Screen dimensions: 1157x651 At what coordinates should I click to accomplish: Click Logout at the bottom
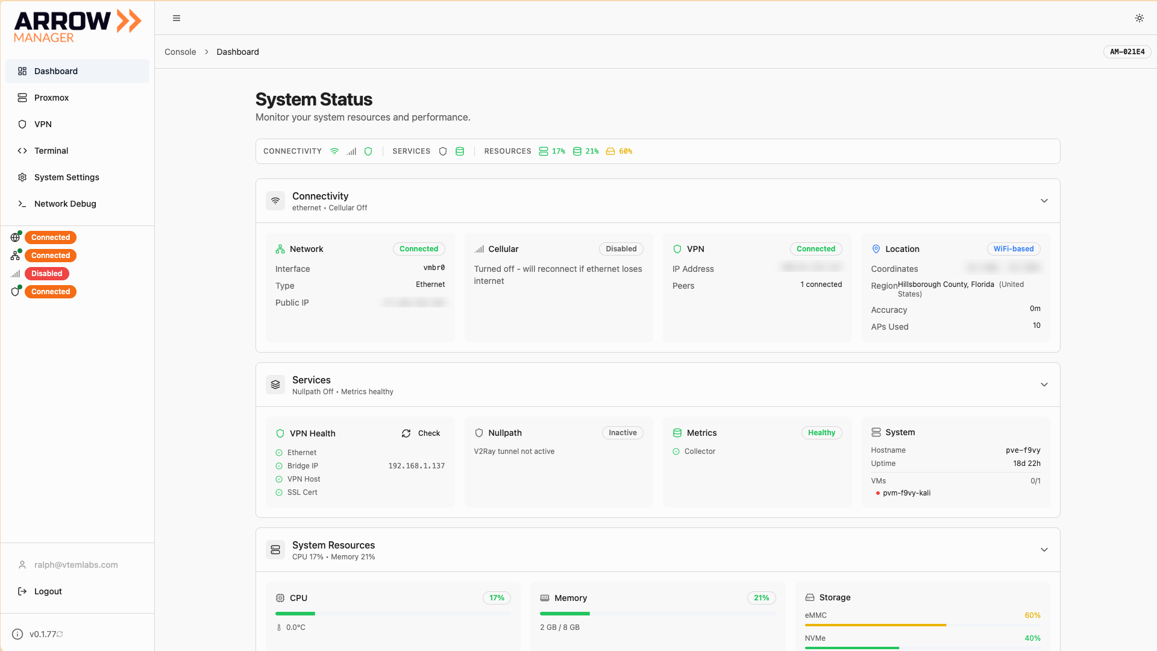click(47, 591)
